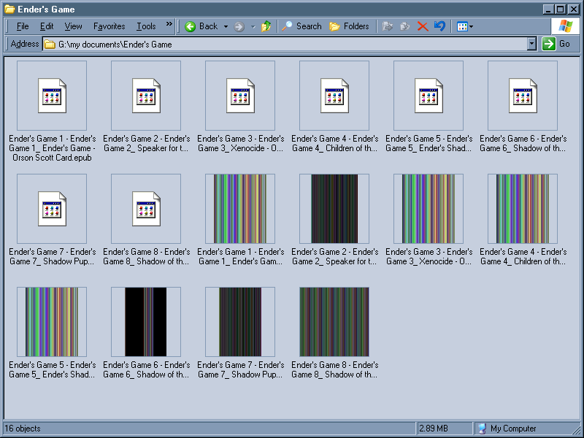Viewport: 584px width, 438px height.
Task: Select Ender's Game 8 wide striped thumbnail
Action: (x=334, y=322)
